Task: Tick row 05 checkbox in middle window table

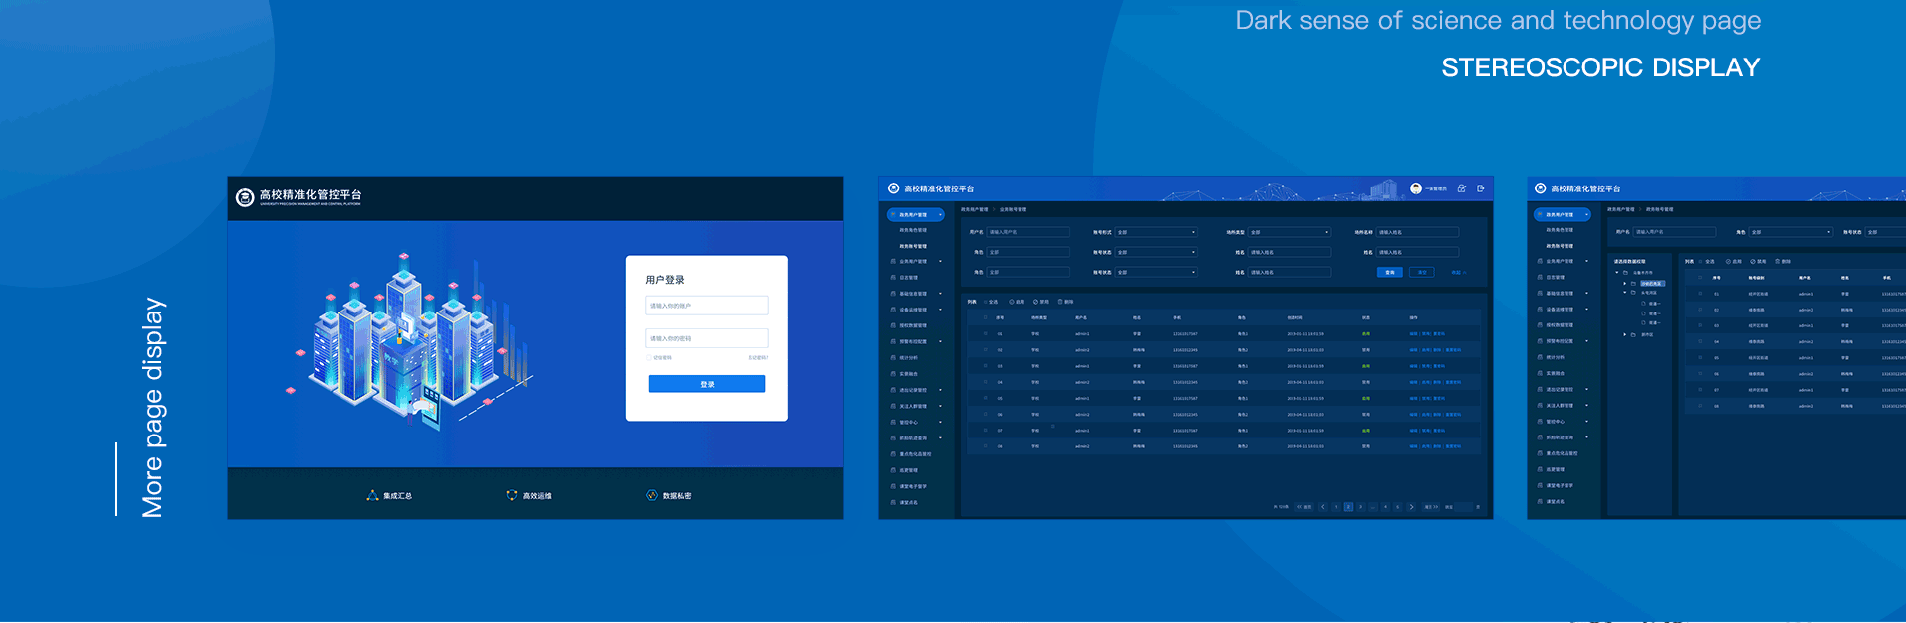Action: coord(985,398)
